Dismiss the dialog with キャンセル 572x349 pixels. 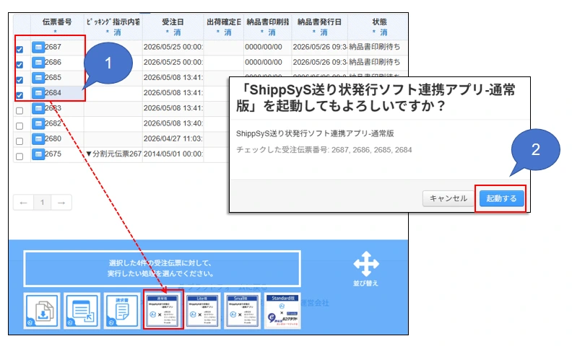pos(448,198)
